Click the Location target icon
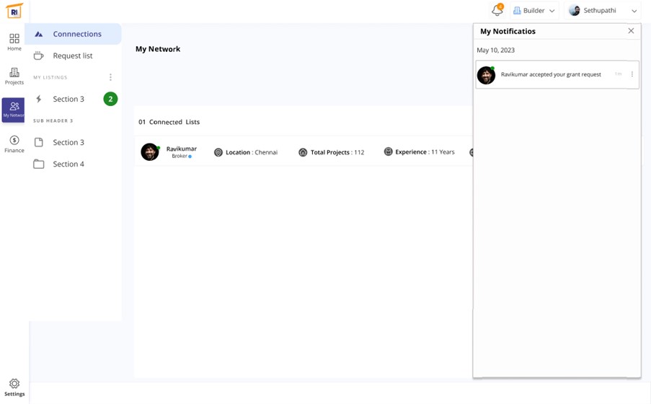This screenshot has height=404, width=651. [x=218, y=152]
